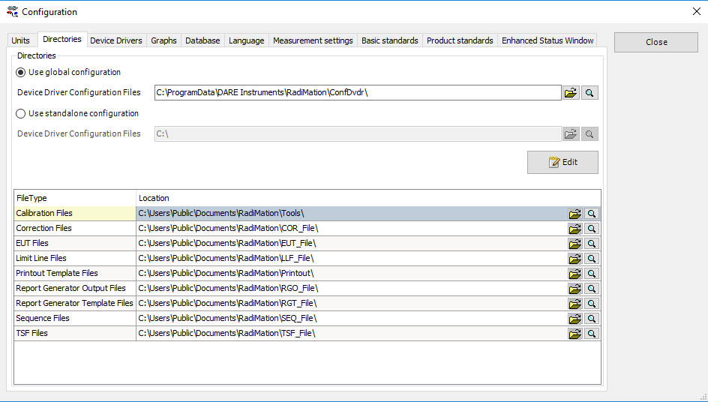
Task: Click magnifier icon for Correction Files row
Action: point(592,229)
